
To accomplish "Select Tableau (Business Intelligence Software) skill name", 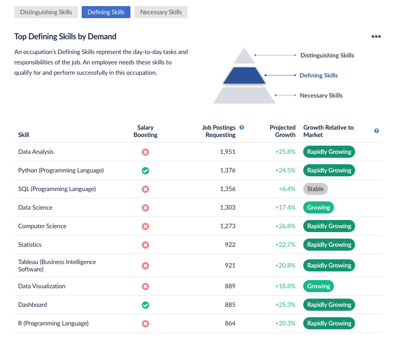I will tap(57, 266).
